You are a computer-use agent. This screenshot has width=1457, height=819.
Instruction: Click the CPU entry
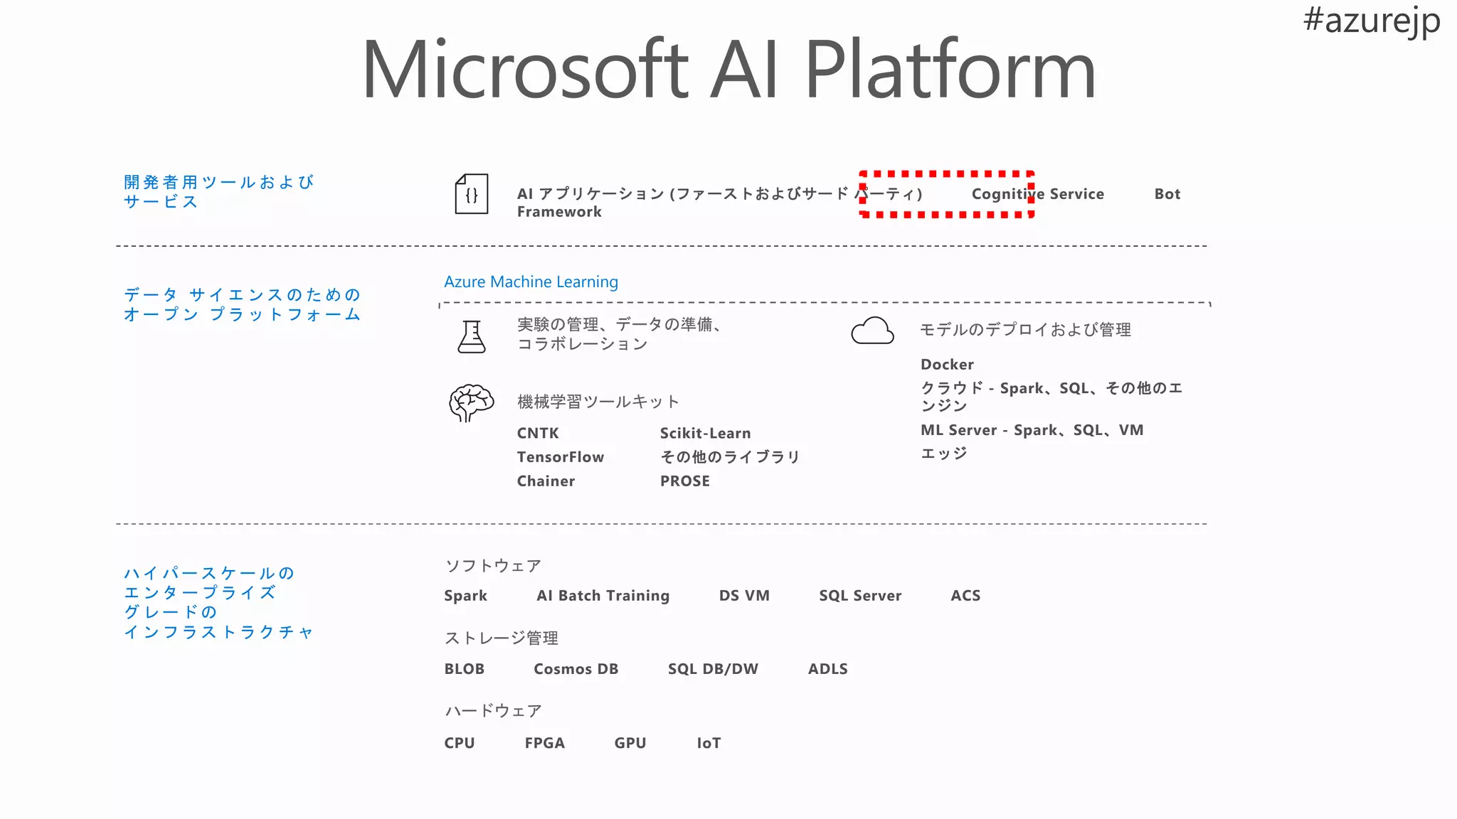[x=460, y=743]
